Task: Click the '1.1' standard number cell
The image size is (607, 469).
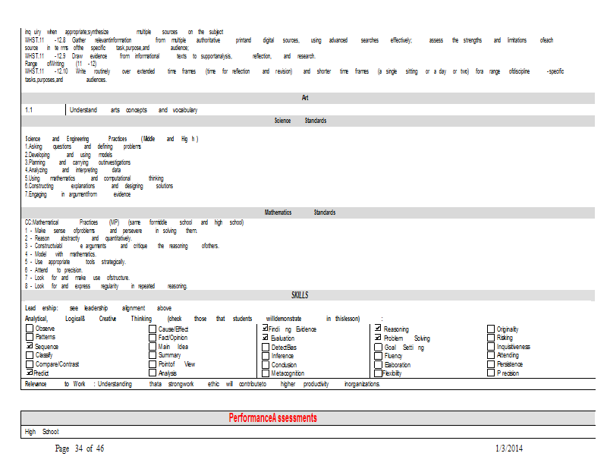Action: coord(29,110)
